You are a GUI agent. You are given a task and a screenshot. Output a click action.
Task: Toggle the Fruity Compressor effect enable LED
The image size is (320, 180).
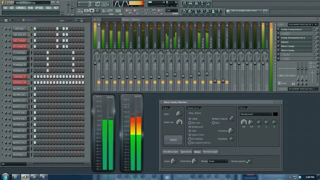point(314,29)
